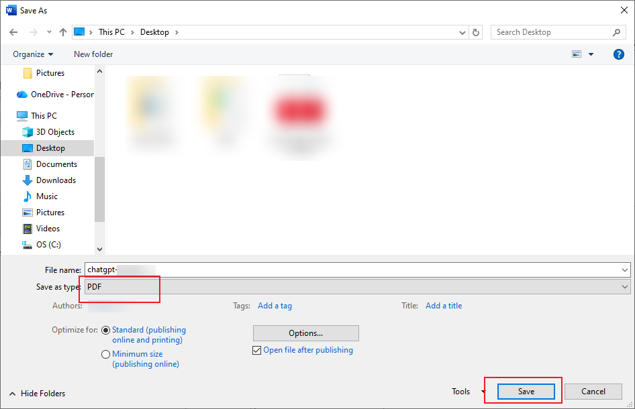The image size is (635, 409).
Task: Click the Save button
Action: coord(526,392)
